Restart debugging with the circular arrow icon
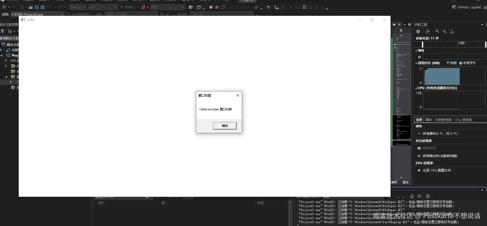The image size is (487, 226). pyautogui.click(x=223, y=7)
